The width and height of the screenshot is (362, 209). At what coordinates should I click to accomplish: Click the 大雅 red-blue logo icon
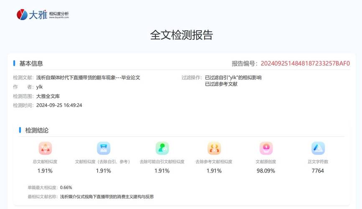tap(22, 15)
